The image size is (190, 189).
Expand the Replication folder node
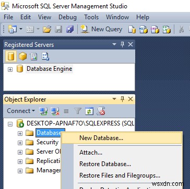tap(20, 161)
